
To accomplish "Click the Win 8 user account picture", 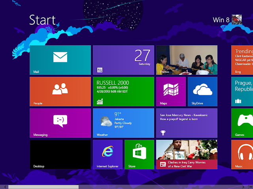I will (237, 19).
